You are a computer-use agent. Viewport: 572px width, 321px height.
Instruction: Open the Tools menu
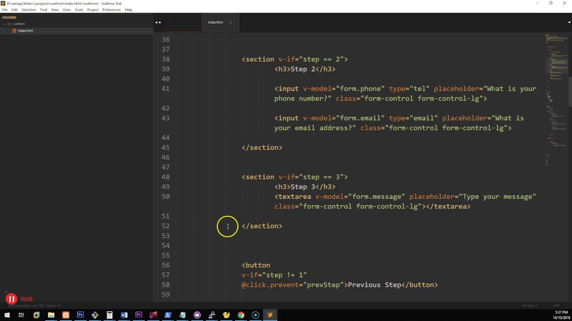(79, 10)
